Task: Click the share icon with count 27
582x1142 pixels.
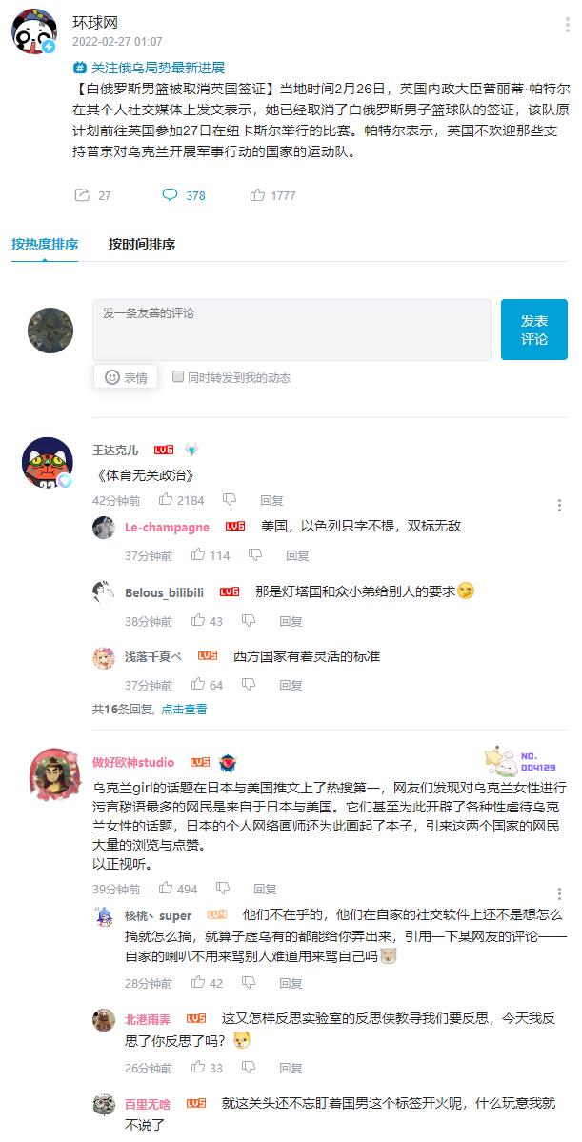Action: [82, 194]
